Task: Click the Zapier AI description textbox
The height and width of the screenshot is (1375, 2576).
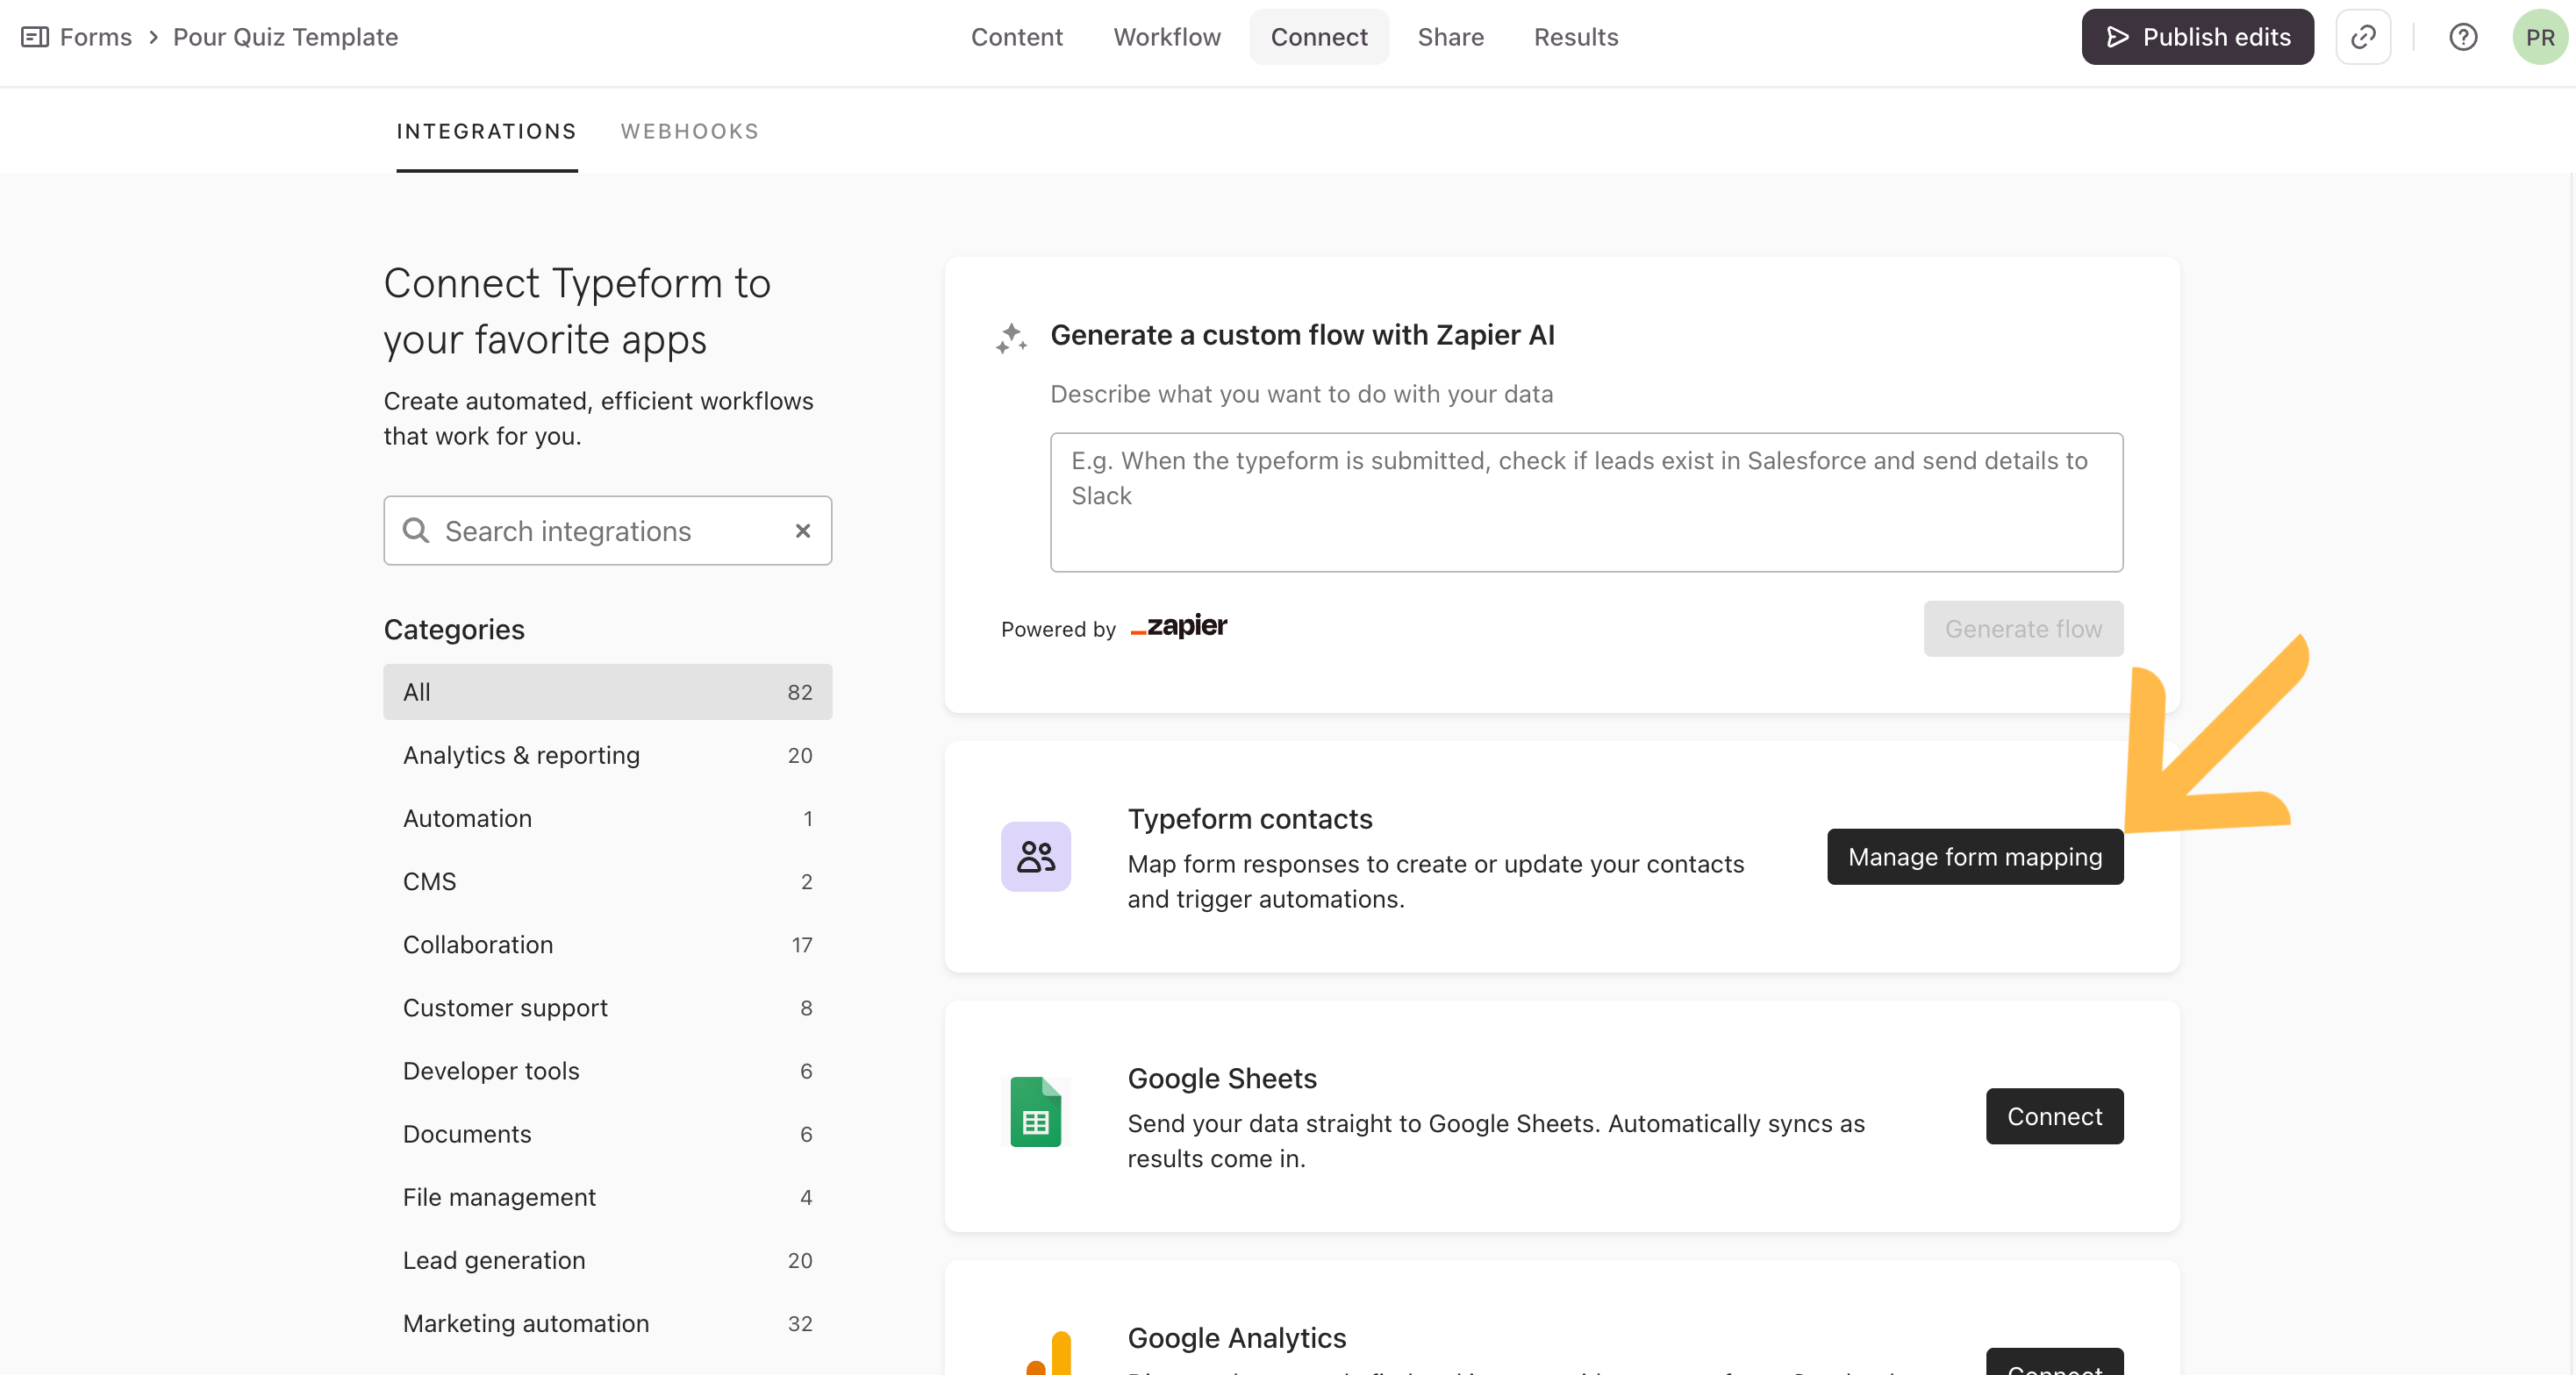Action: pos(1586,502)
